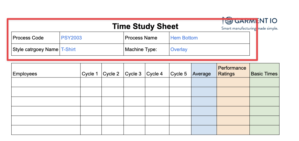The image size is (299, 141).
Task: Select the Cycle 1 column header
Action: point(90,74)
